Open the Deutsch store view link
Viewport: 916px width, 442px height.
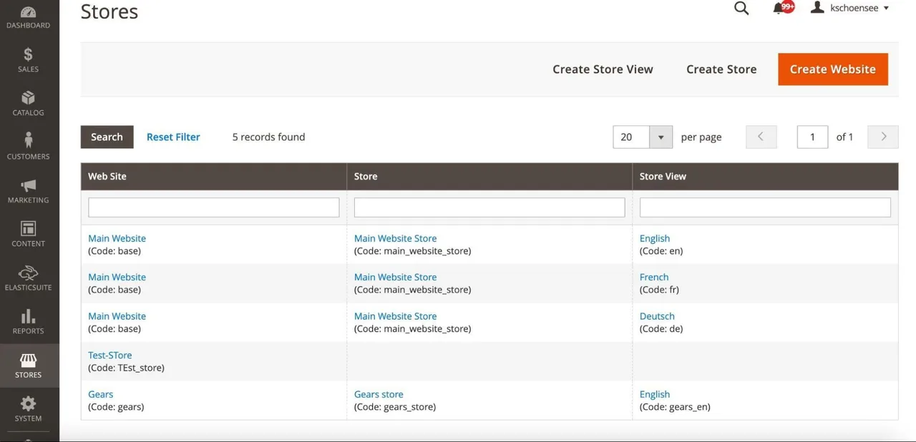(657, 316)
